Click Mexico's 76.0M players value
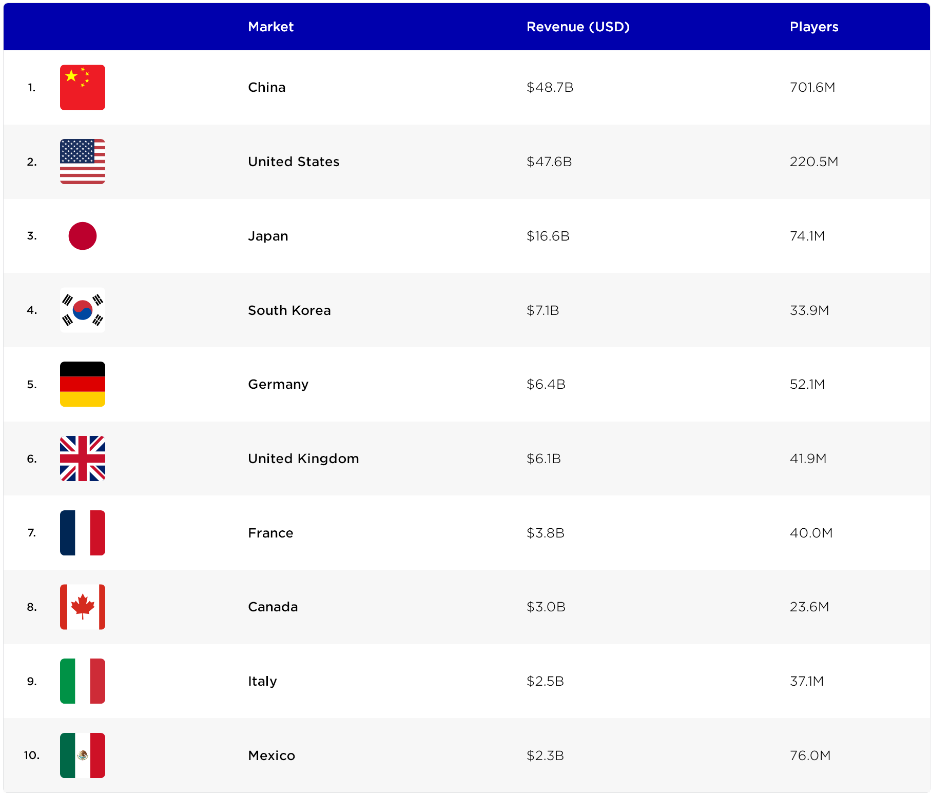 coord(810,755)
